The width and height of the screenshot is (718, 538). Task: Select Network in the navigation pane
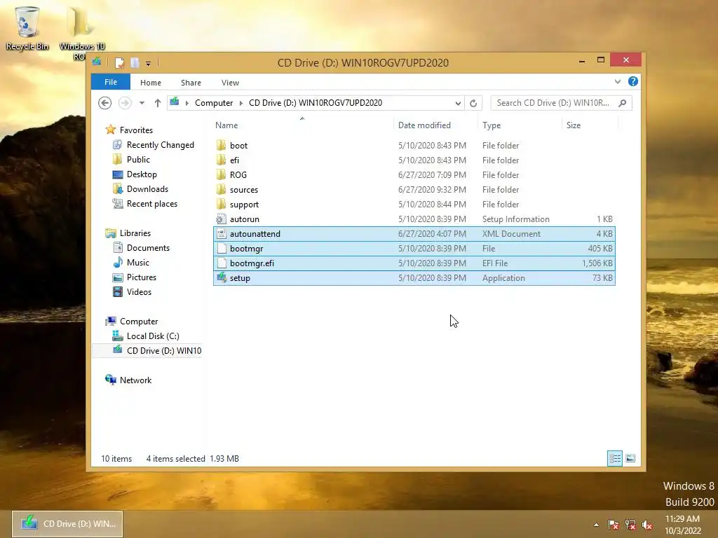(135, 380)
